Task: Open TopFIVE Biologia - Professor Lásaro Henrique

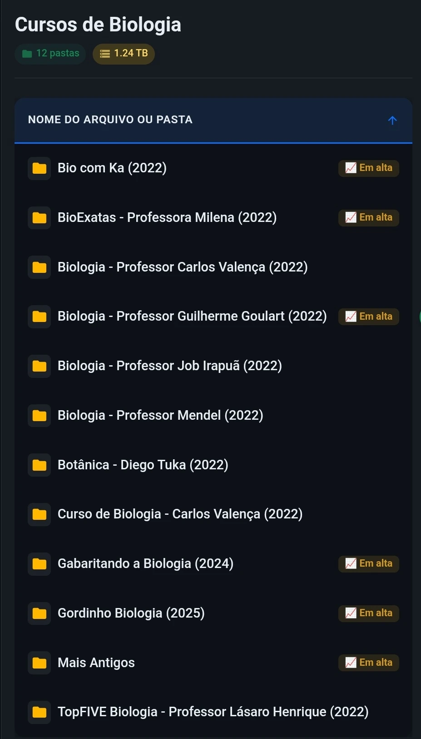Action: tap(213, 712)
